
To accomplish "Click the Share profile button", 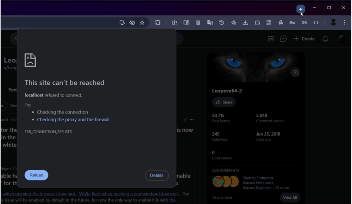I will pos(224,102).
